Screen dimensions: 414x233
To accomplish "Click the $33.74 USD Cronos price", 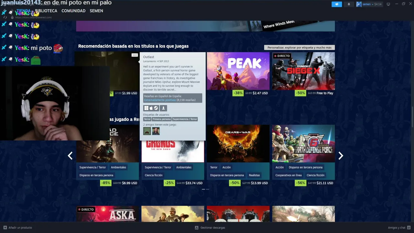I will coord(194,183).
